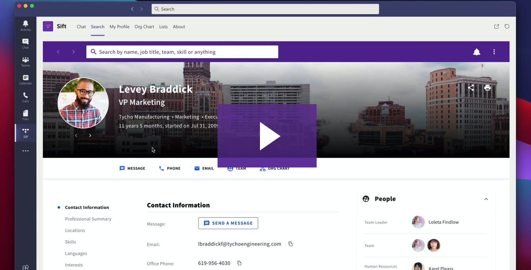Switch to the Lists tab
The width and height of the screenshot is (531, 270).
click(163, 27)
